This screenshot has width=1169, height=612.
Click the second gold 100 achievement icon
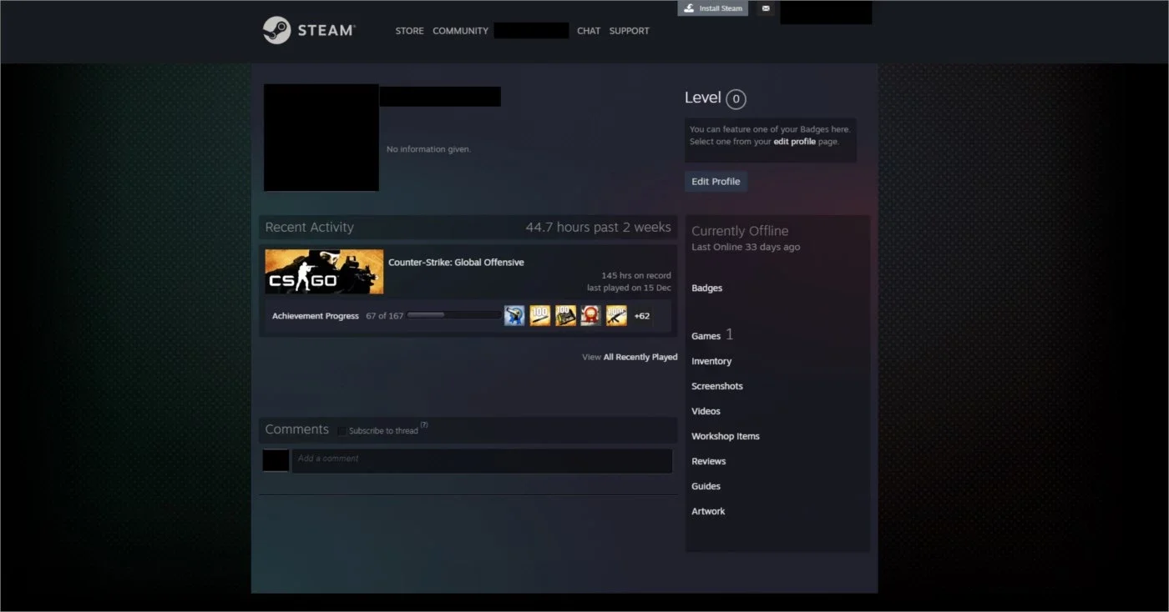click(566, 315)
